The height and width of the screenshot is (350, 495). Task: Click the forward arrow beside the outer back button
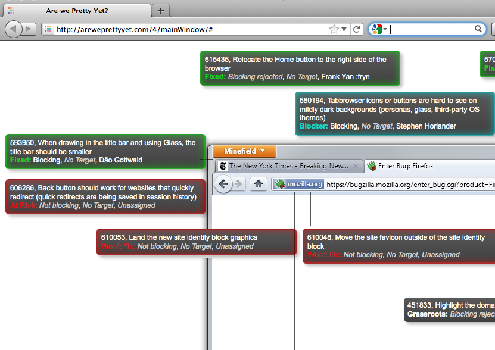click(x=29, y=29)
